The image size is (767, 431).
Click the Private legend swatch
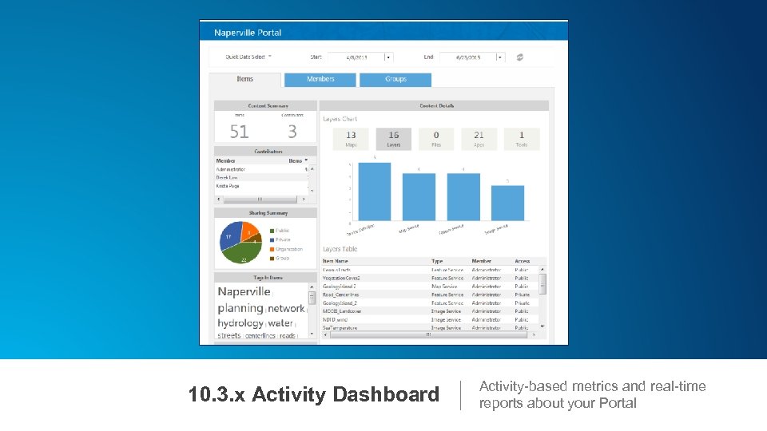272,240
